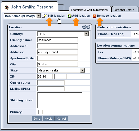Minimize the Location panel with the minus icon
This screenshot has width=139, height=131.
click(84, 27)
